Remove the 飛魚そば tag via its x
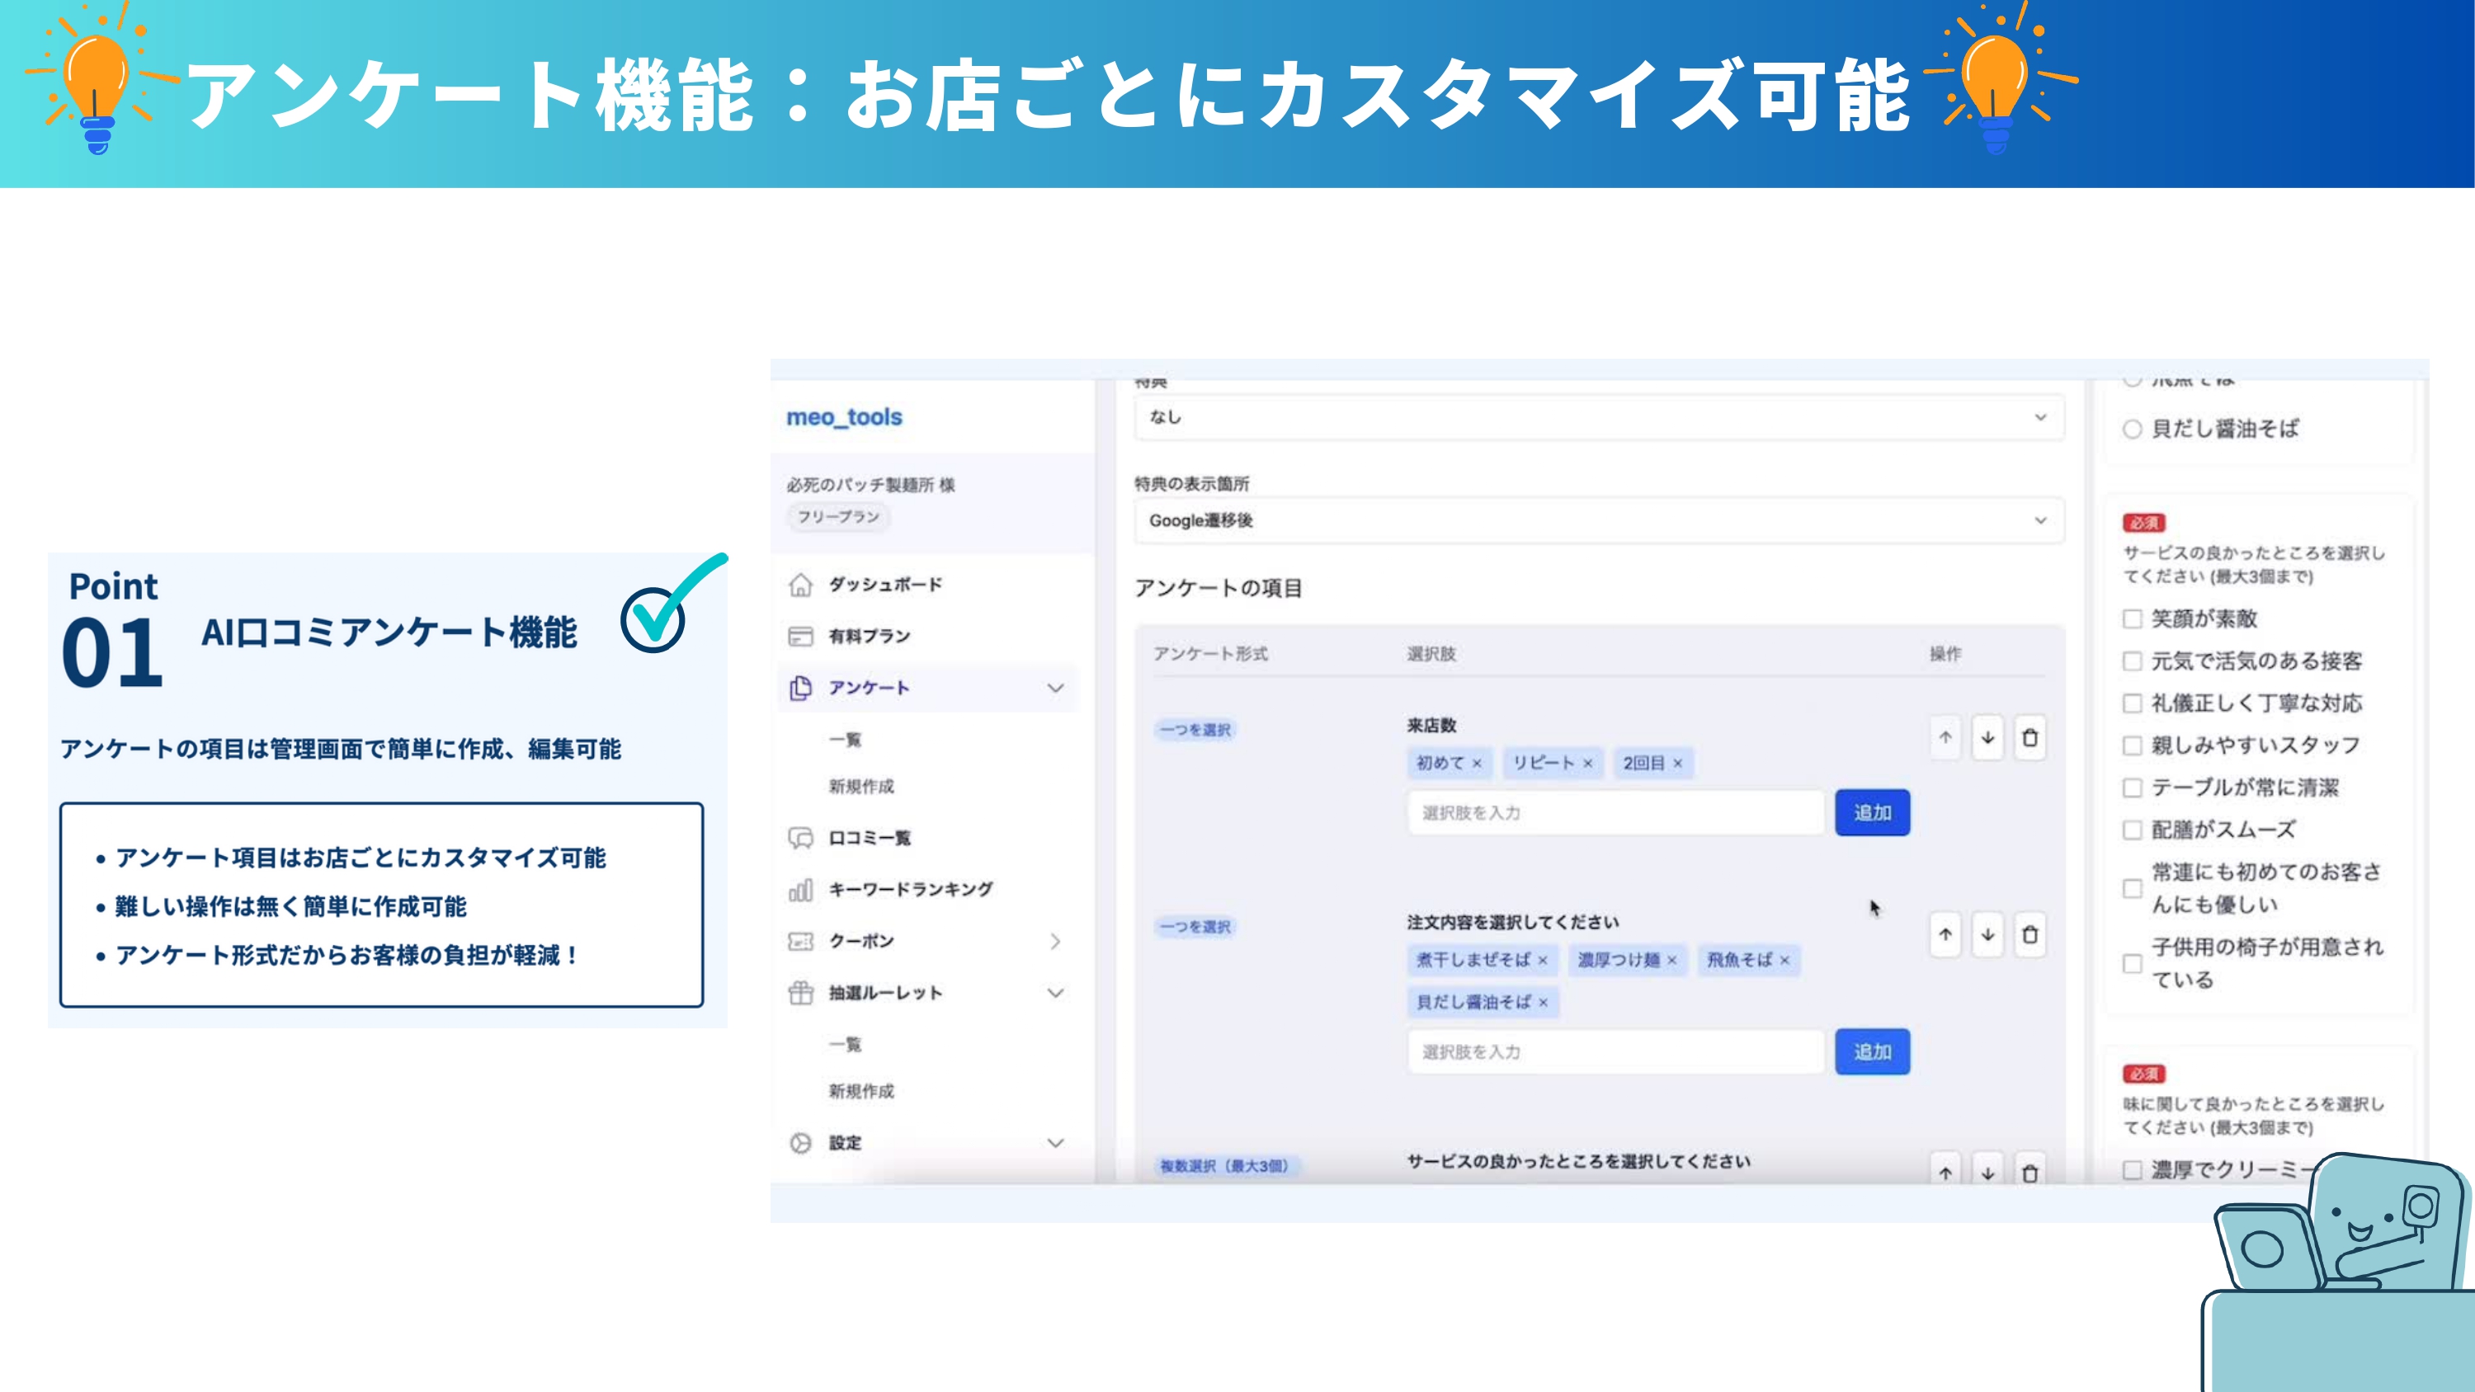The height and width of the screenshot is (1392, 2475). 1784,961
